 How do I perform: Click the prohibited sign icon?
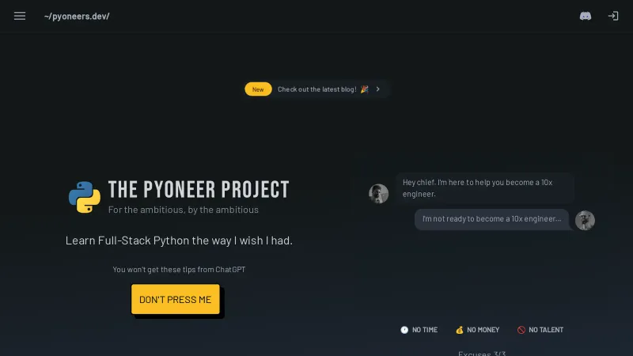point(521,330)
